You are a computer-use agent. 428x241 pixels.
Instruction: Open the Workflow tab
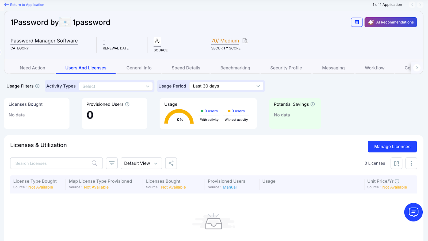click(x=374, y=68)
